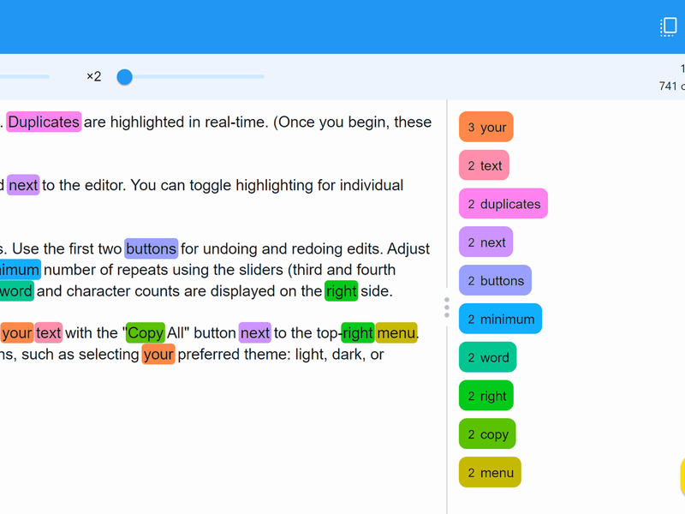Click the drag handle between editor and sidebar
Image resolution: width=685 pixels, height=514 pixels.
tap(447, 308)
